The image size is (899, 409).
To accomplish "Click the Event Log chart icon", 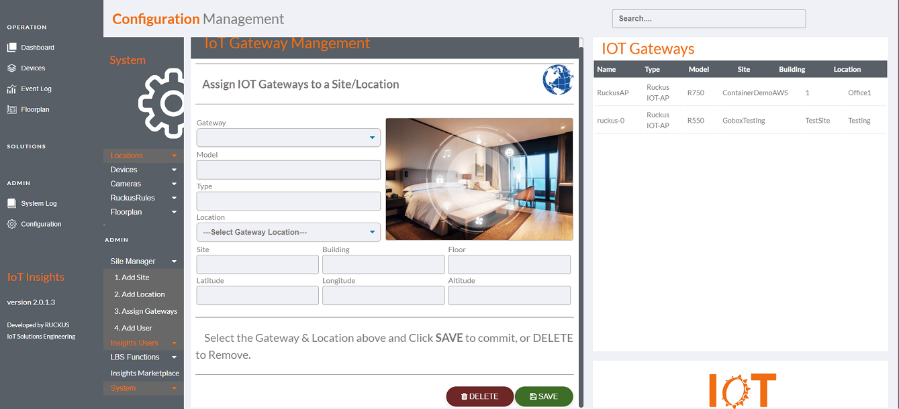I will (11, 89).
